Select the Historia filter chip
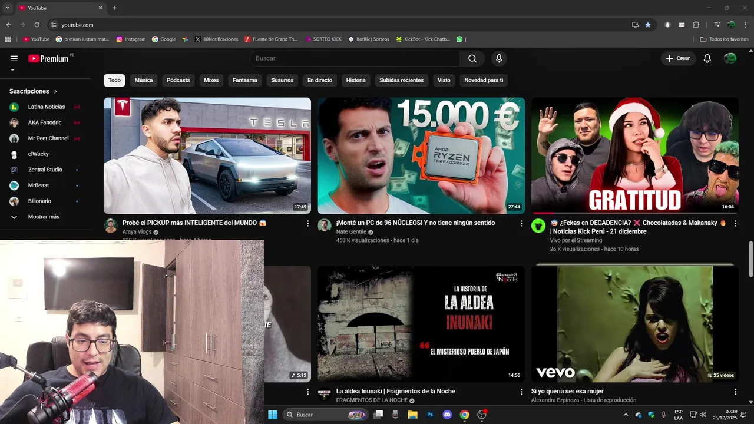The width and height of the screenshot is (754, 424). point(356,80)
